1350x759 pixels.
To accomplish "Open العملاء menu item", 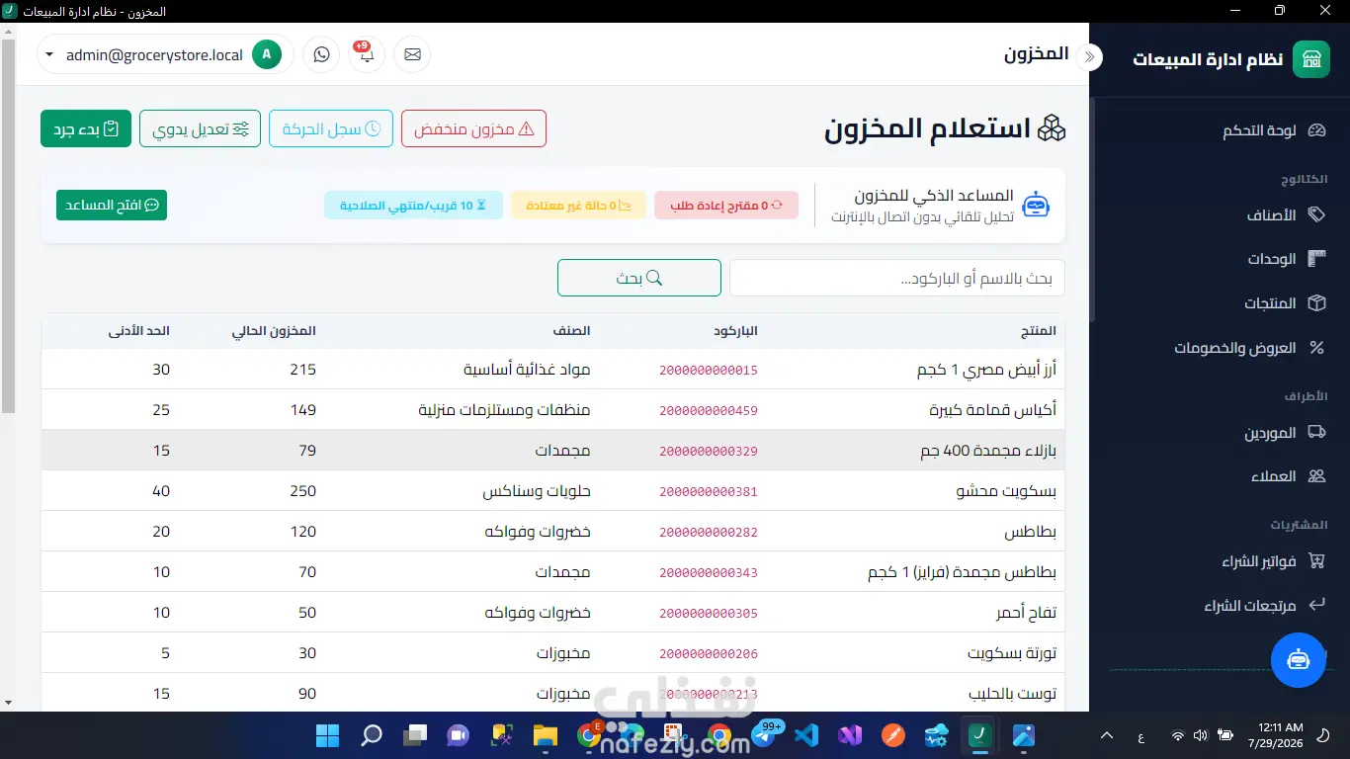I will (x=1273, y=476).
